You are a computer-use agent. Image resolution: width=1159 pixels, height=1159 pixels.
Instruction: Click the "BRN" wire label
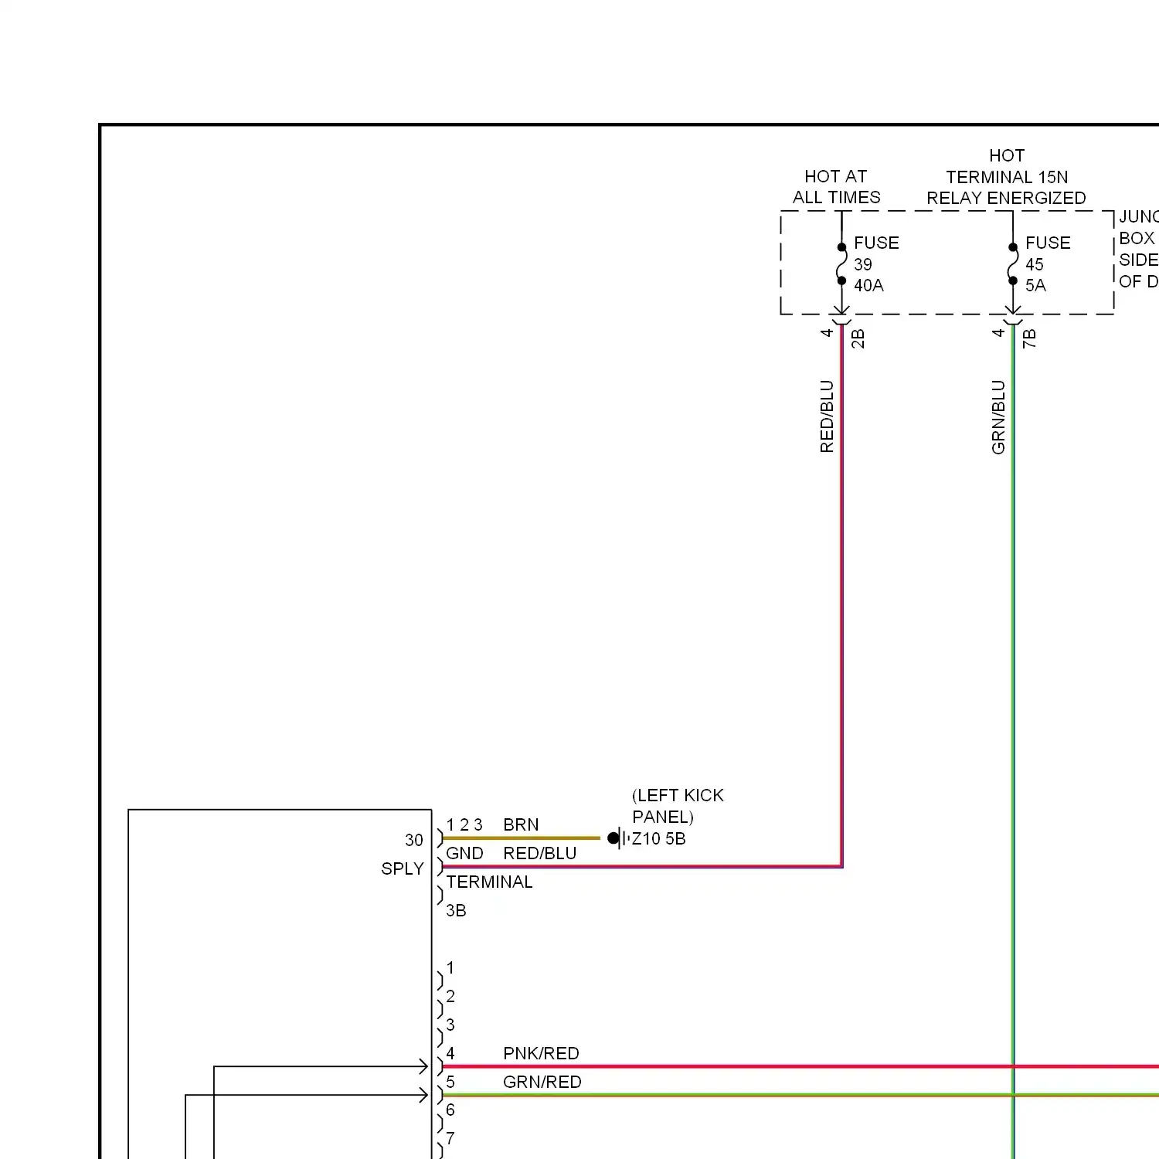click(x=521, y=824)
